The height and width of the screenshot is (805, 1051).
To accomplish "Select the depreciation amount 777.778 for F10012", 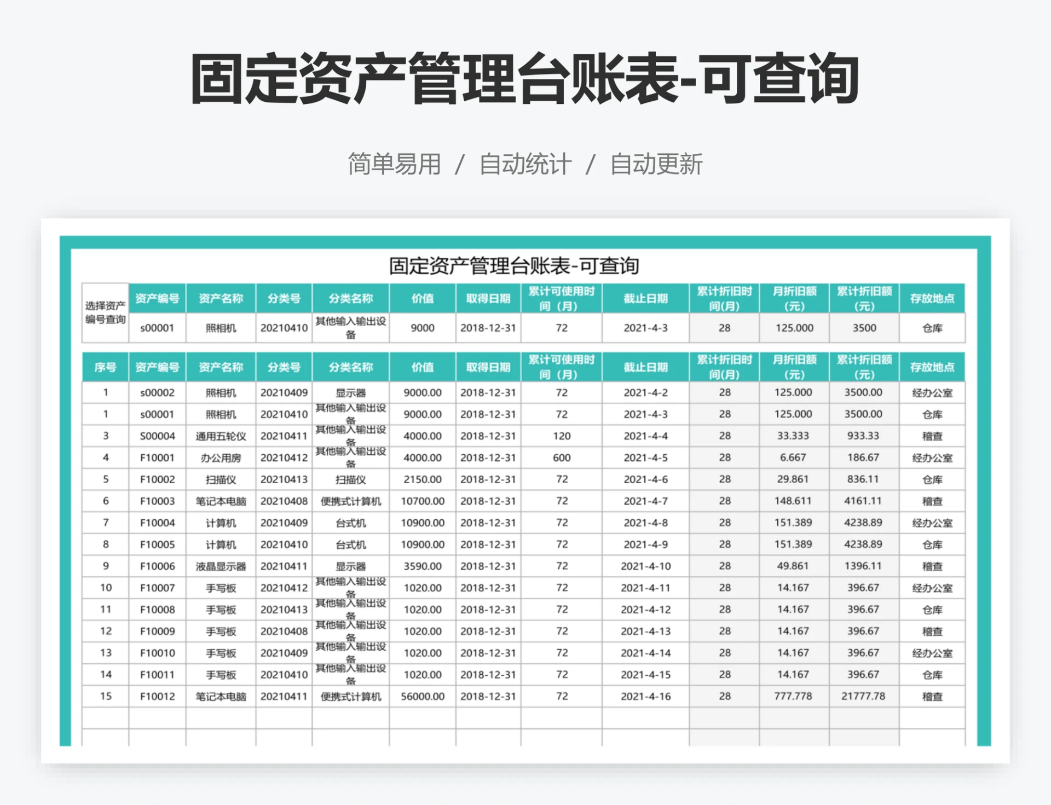I will point(794,696).
